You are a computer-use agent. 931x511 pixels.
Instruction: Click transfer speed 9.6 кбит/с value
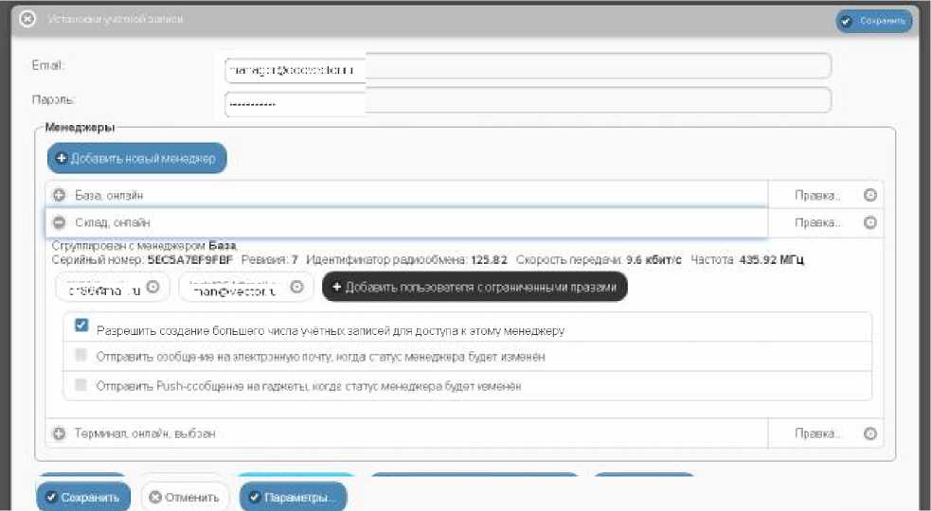(x=653, y=259)
